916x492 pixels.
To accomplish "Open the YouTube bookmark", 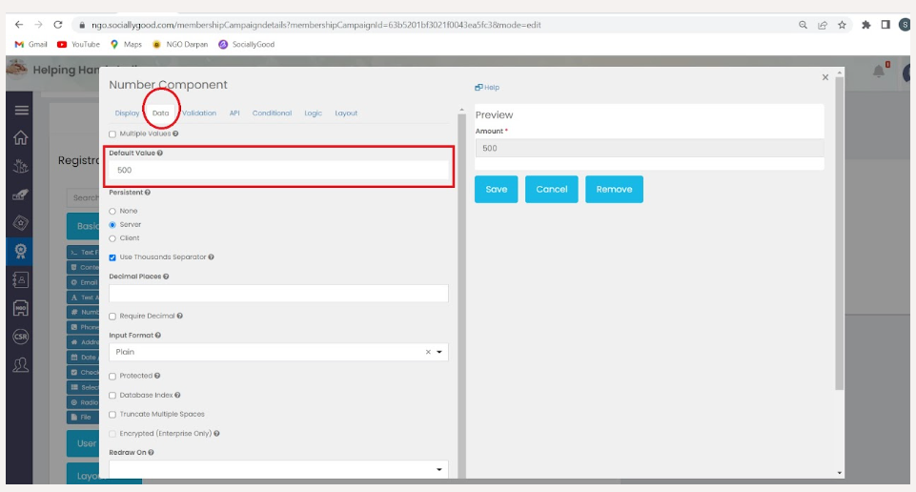I will (x=78, y=45).
